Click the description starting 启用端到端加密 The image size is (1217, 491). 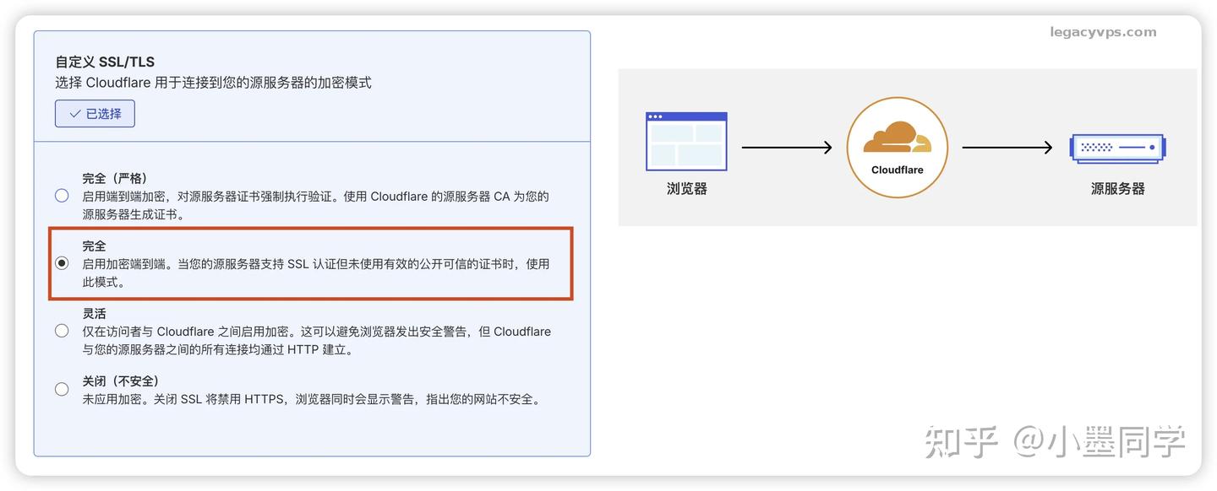pos(316,205)
